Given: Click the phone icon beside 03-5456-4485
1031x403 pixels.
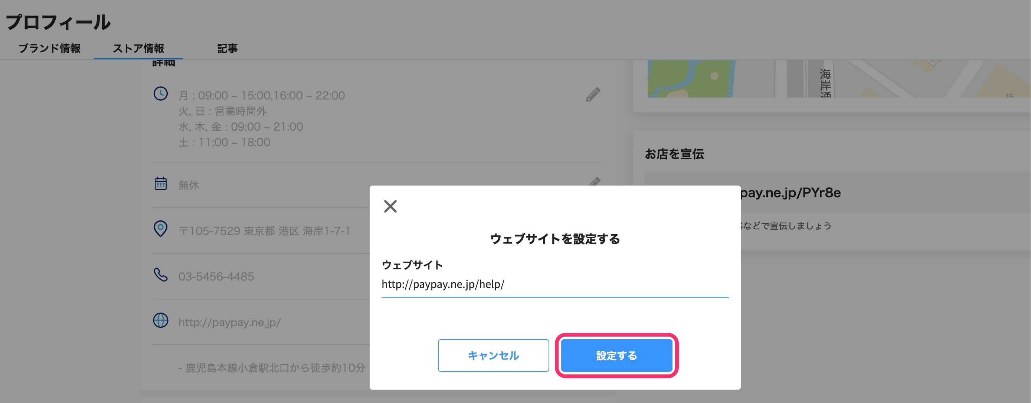Looking at the screenshot, I should tap(161, 275).
